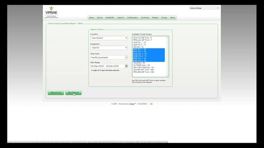Expand the Time Zone combo box arrow
The width and height of the screenshot is (264, 148).
tap(126, 58)
